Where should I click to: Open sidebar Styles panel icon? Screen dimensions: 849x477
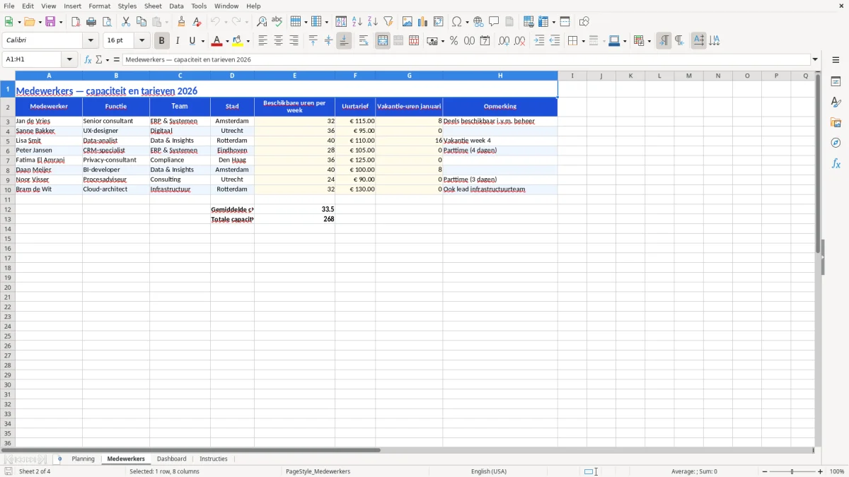(836, 102)
